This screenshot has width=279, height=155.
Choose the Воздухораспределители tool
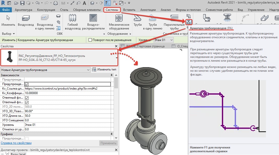click(93, 22)
